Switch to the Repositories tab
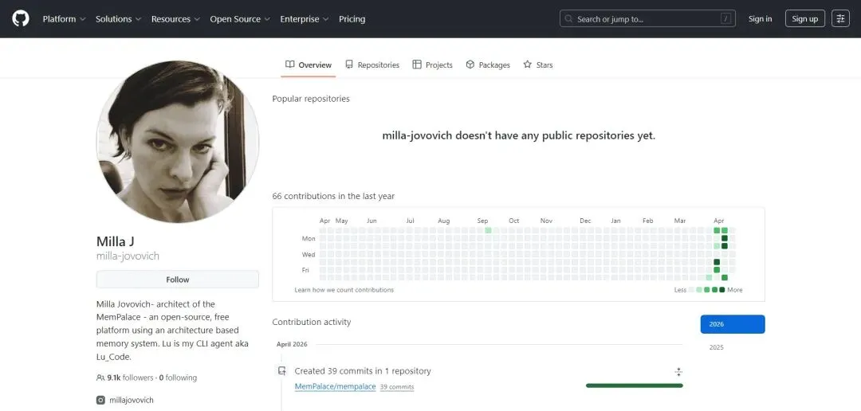This screenshot has width=861, height=411. [x=372, y=65]
